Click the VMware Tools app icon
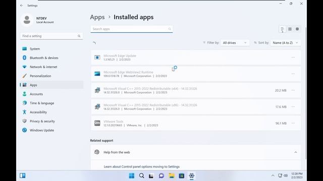 (97, 123)
